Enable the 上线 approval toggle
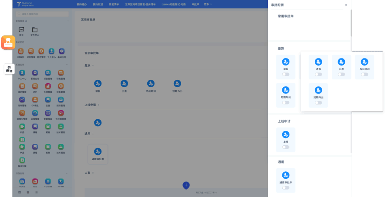385x197 pixels. [285, 147]
